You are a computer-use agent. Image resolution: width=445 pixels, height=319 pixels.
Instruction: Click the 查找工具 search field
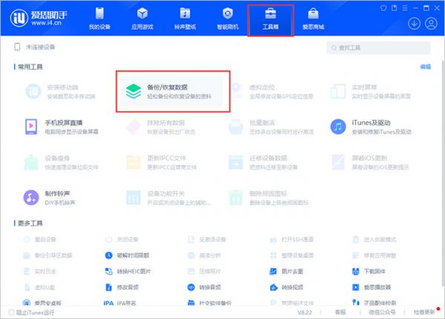coord(378,47)
